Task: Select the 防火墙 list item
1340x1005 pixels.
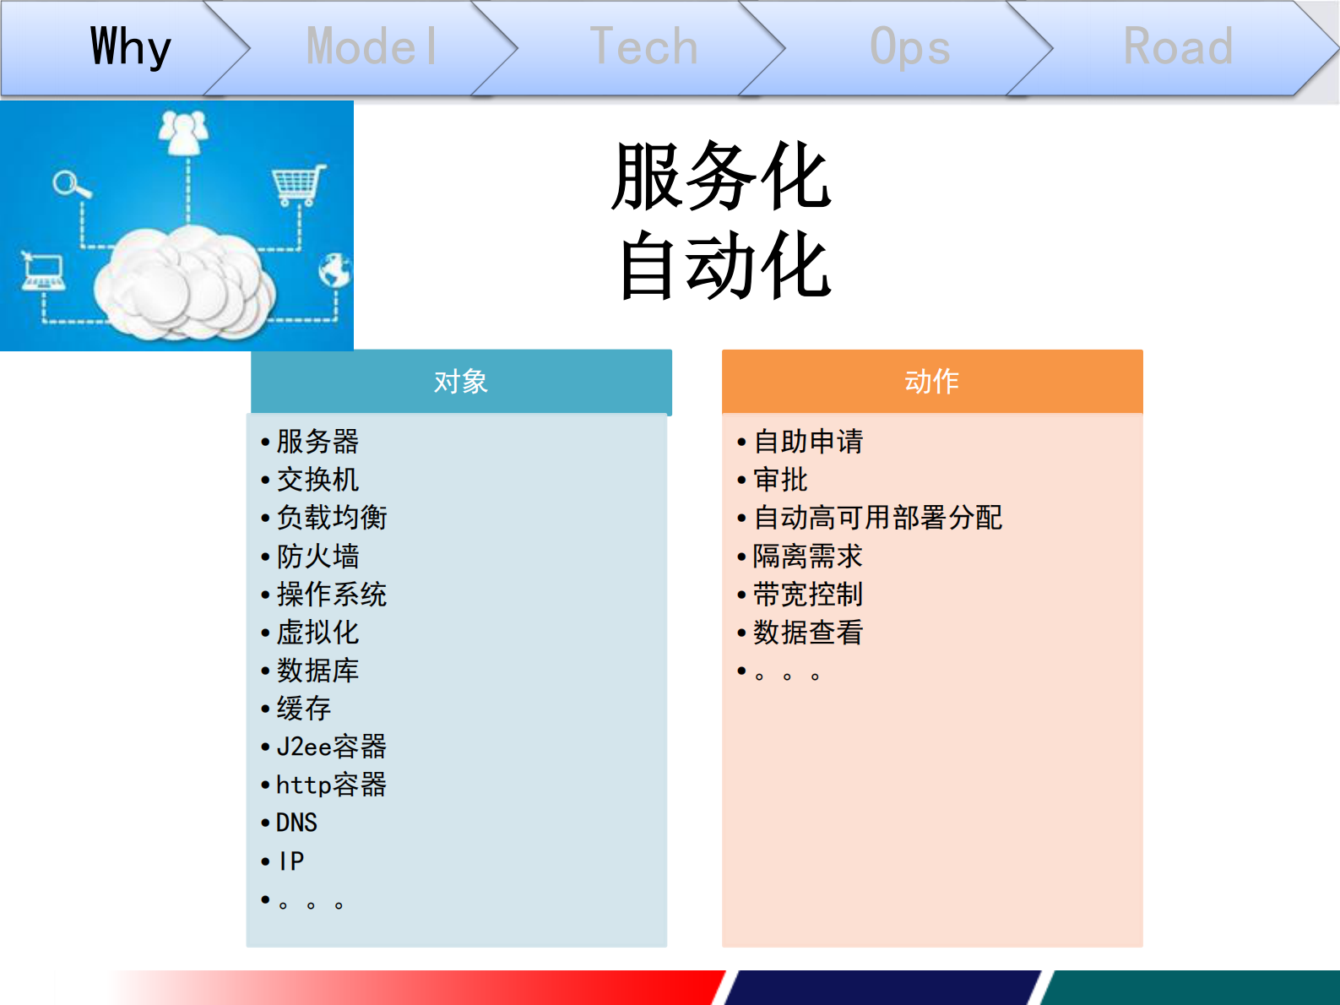Action: pyautogui.click(x=317, y=557)
